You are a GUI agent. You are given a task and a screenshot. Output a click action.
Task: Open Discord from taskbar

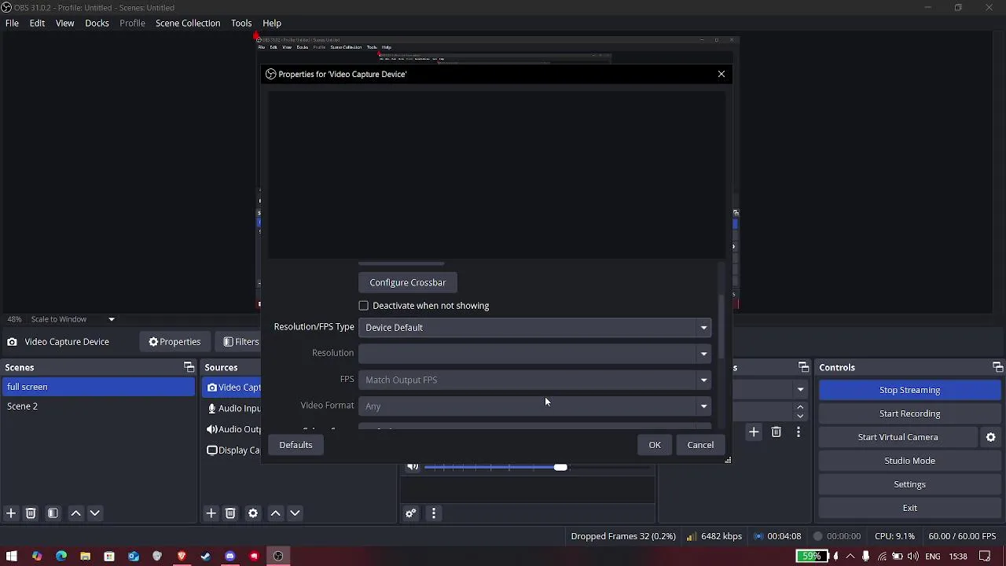point(229,557)
